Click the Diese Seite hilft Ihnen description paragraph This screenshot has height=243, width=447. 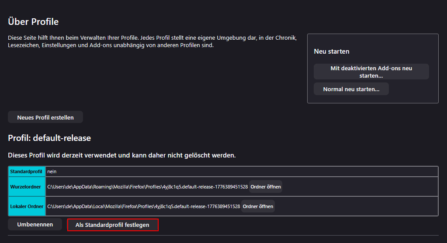pyautogui.click(x=152, y=41)
